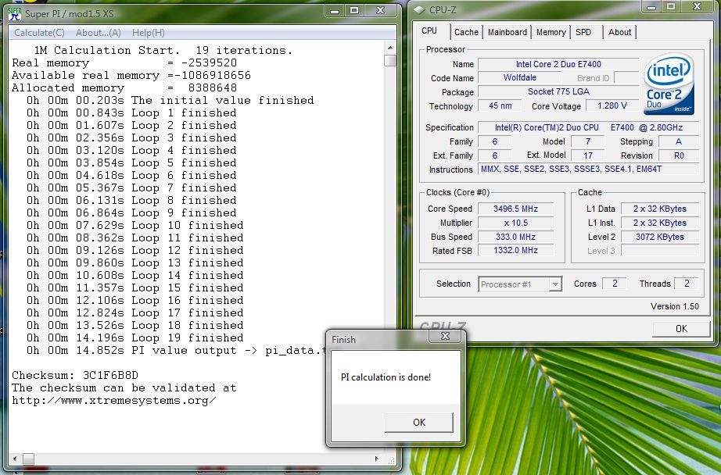Click the 'PI value output' result line
This screenshot has width=721, height=475.
pos(176,351)
